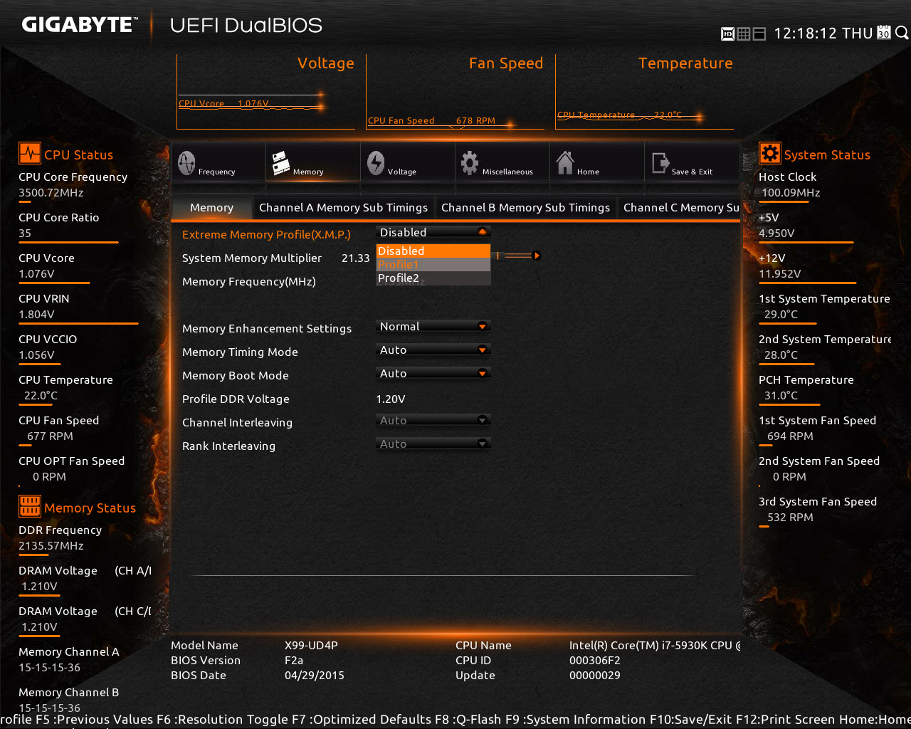Open Channel B Memory Sub Timings tab

pyautogui.click(x=525, y=208)
